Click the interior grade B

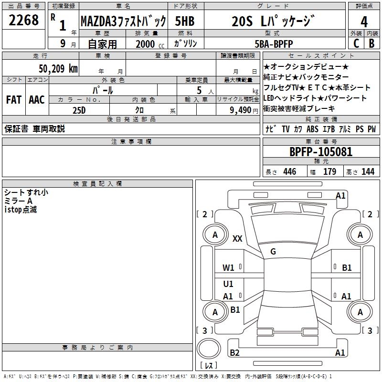point(371,43)
